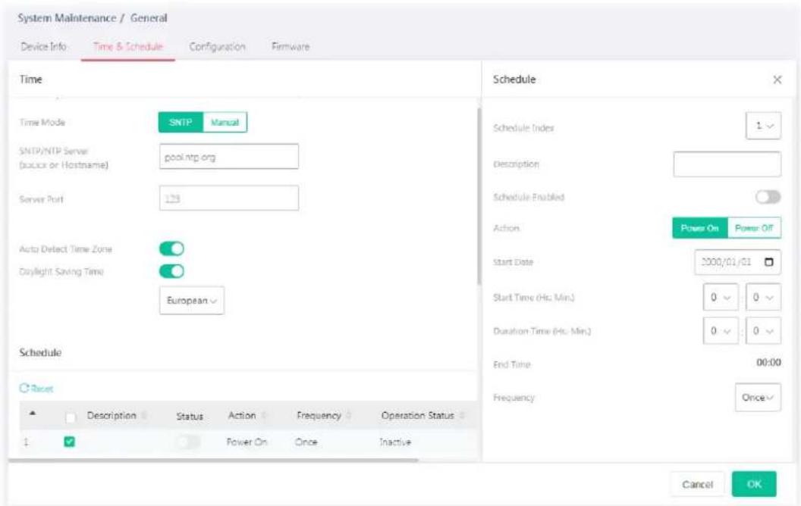801x506 pixels.
Task: Click the 'Once' frequency cell in row 1
Action: click(x=306, y=442)
